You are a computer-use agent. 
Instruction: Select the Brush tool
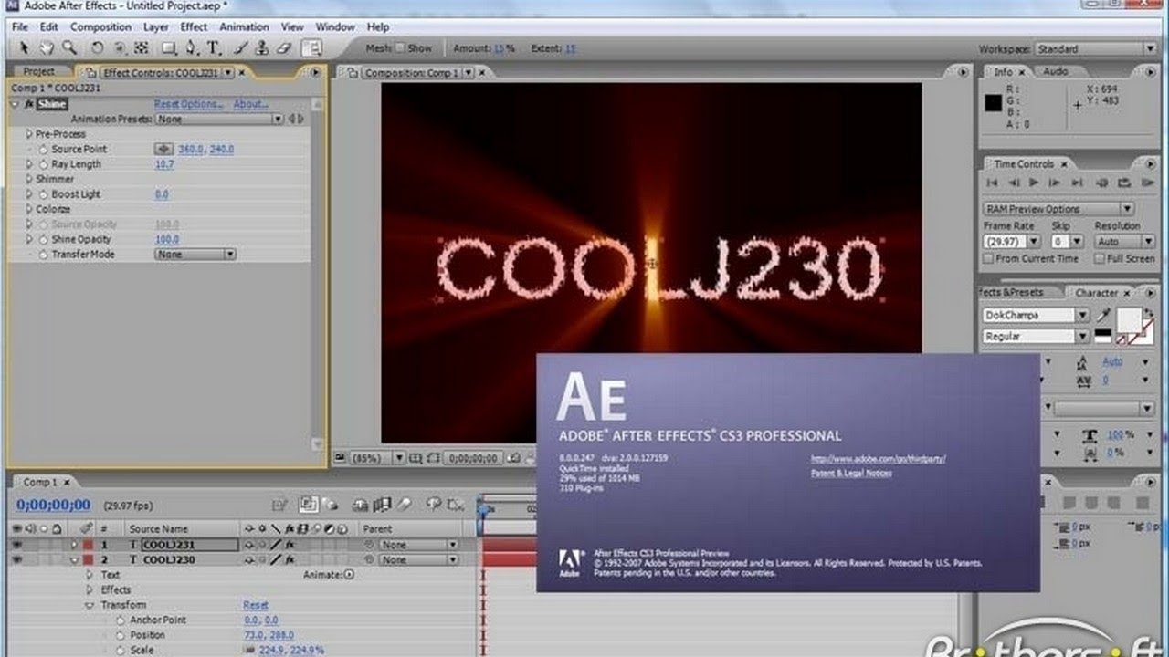tap(242, 48)
